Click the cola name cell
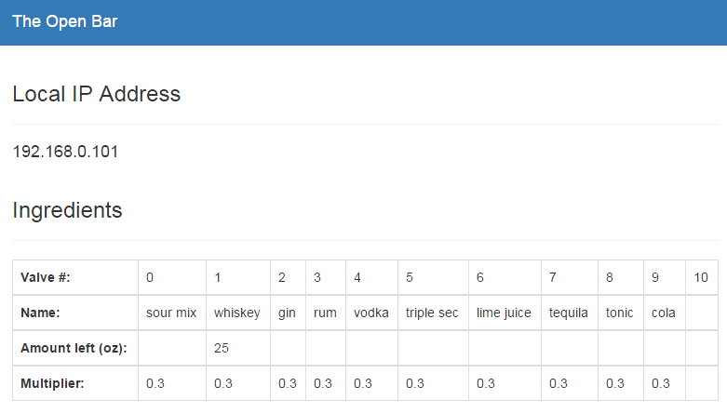This screenshot has height=413, width=727. tap(665, 313)
